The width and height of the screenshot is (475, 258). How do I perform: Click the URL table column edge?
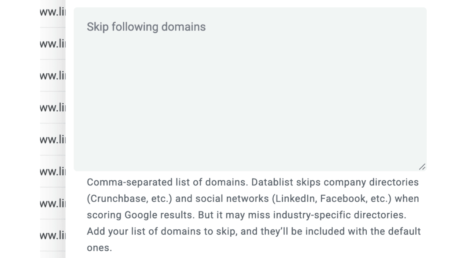click(66, 129)
